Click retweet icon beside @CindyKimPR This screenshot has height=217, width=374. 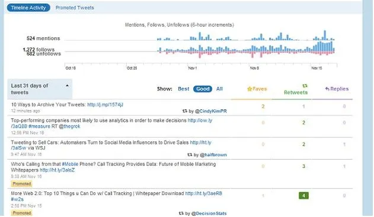(184, 111)
